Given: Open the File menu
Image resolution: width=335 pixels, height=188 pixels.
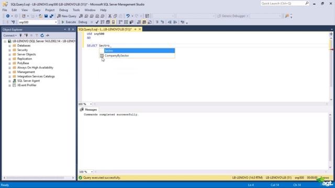Looking at the screenshot, I should point(5,10).
